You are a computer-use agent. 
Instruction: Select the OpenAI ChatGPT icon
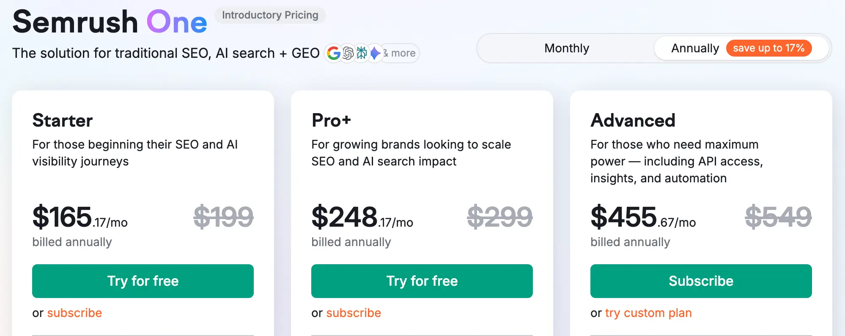347,53
